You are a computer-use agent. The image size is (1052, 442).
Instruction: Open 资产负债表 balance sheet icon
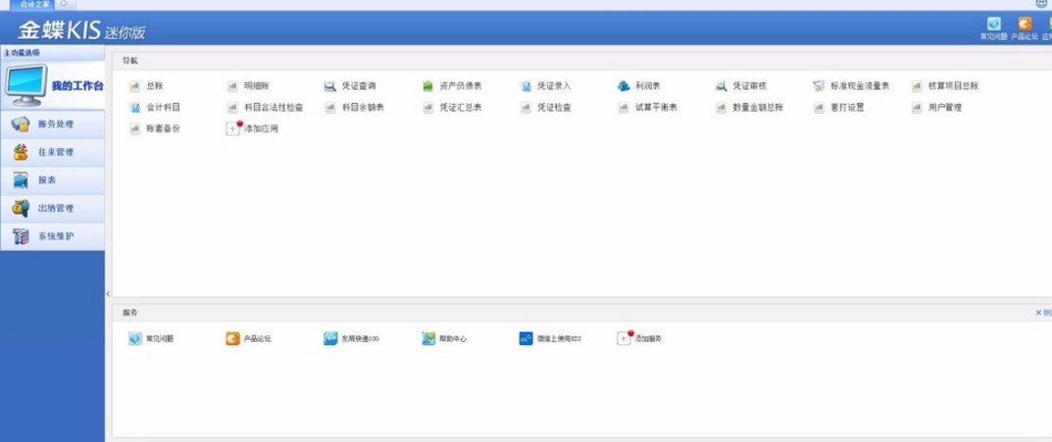[x=428, y=86]
